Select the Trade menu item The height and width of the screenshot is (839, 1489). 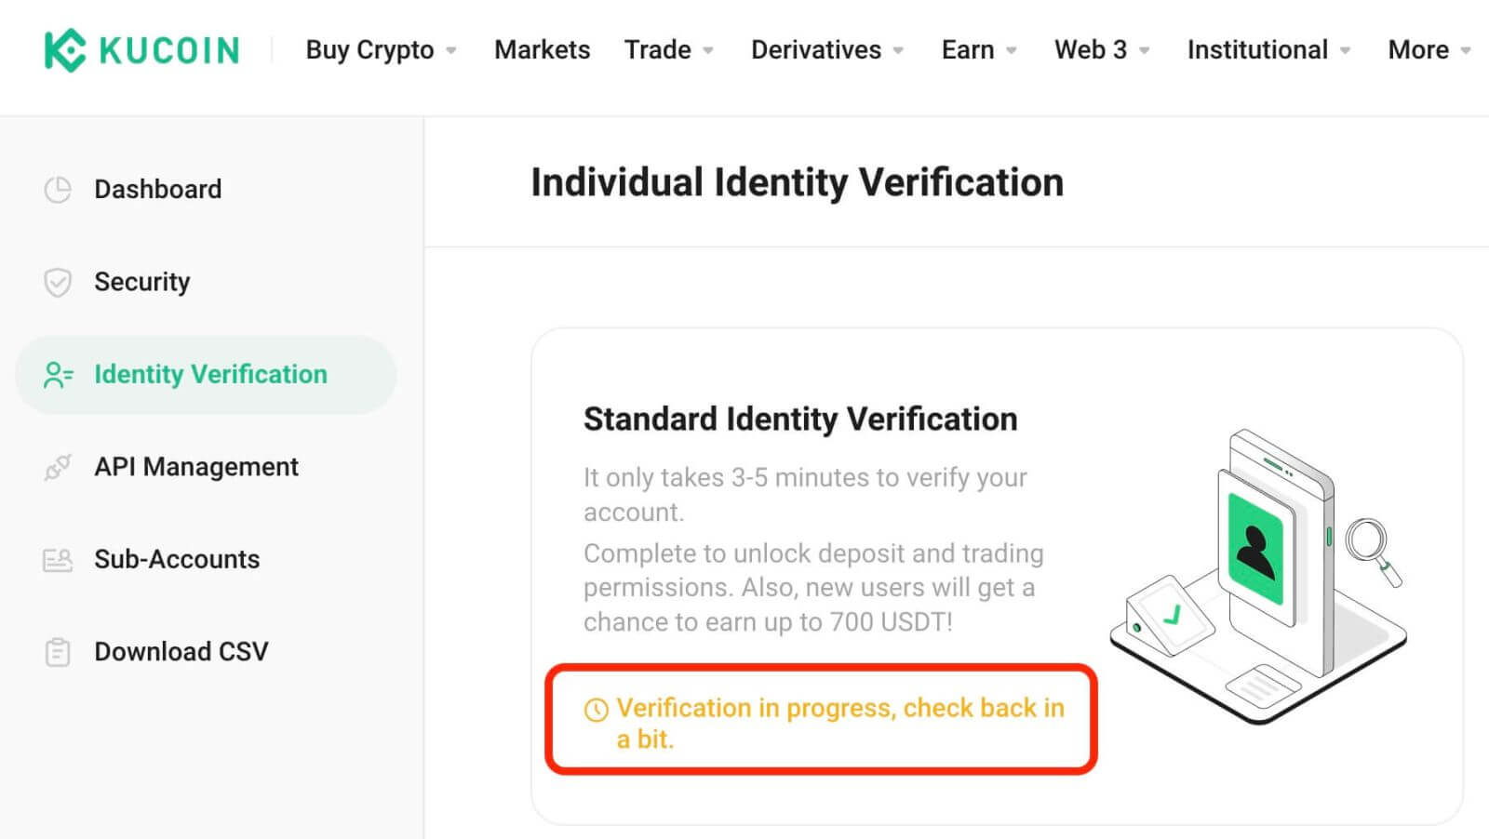[656, 50]
